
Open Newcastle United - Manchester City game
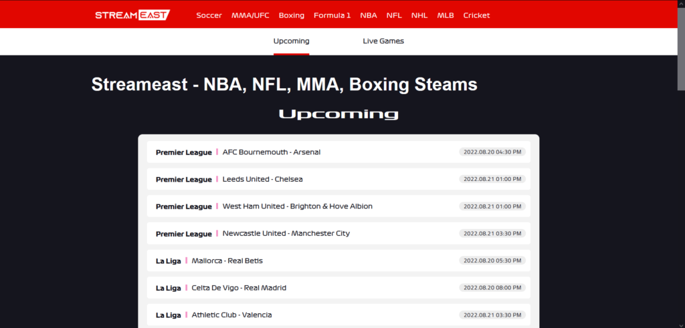tap(286, 234)
